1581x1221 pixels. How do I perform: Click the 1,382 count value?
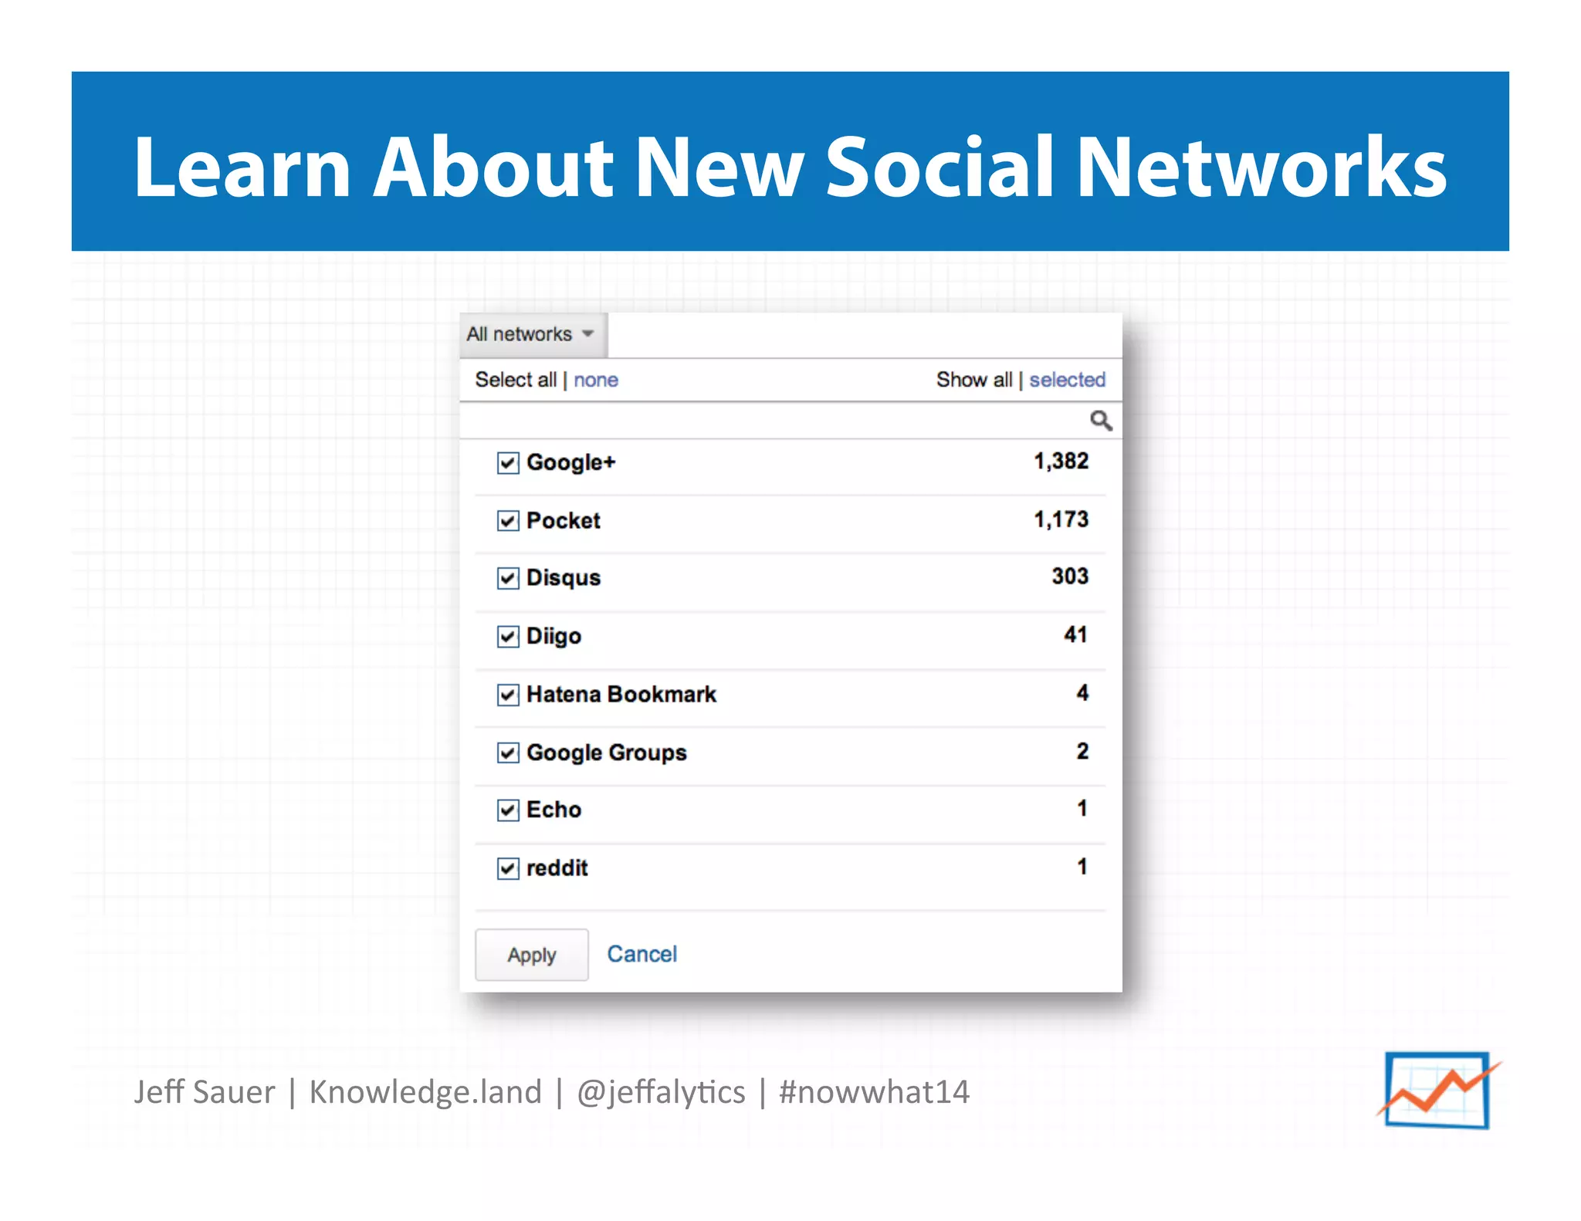[1061, 462]
